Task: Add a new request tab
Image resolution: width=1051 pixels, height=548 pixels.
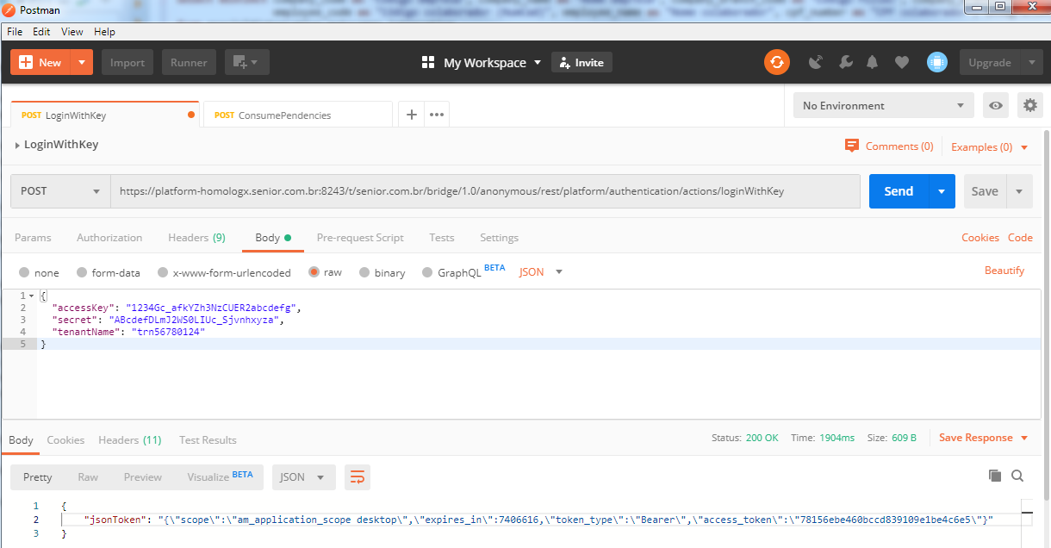Action: [x=412, y=115]
